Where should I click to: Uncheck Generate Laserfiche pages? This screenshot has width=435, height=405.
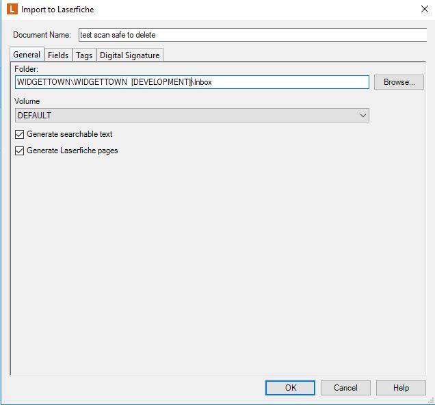pos(19,151)
